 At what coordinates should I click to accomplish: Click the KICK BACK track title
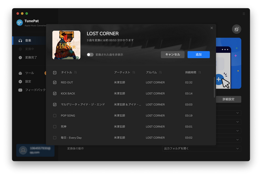click(x=68, y=93)
